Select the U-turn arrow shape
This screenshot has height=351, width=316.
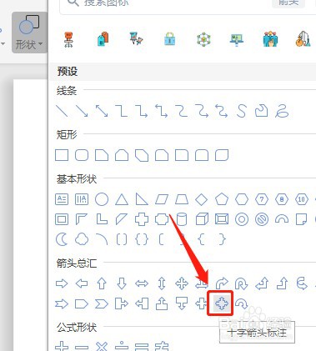[x=242, y=283]
